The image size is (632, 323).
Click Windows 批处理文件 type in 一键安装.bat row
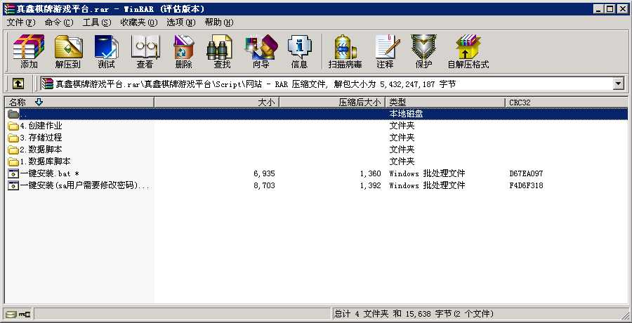coord(427,174)
